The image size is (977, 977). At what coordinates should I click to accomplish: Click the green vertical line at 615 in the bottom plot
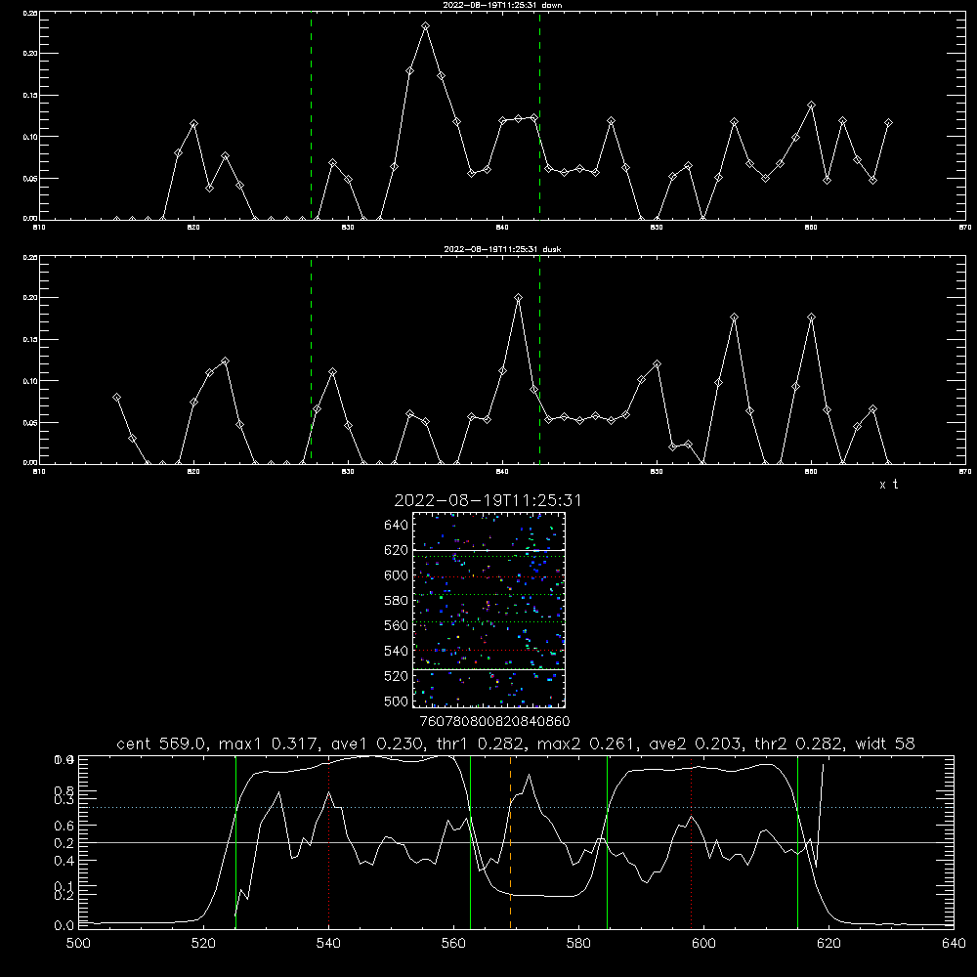pos(797,842)
